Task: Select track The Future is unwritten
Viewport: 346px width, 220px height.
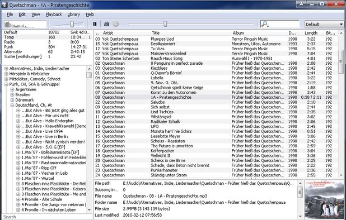Action: (x=216, y=146)
